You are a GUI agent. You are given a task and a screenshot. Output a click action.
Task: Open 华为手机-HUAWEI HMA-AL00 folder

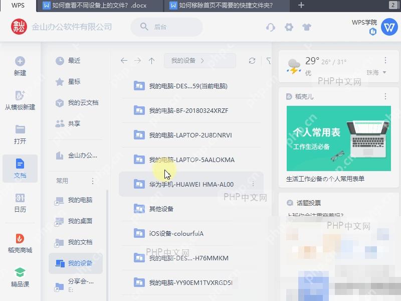point(191,184)
